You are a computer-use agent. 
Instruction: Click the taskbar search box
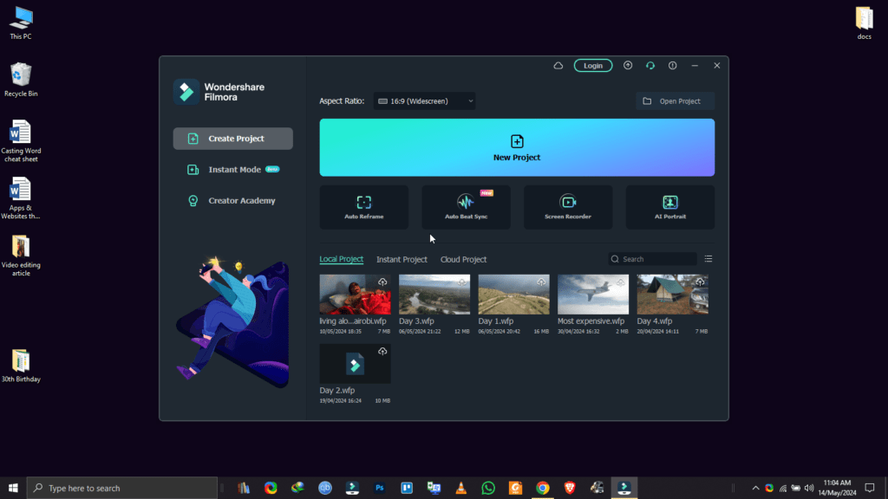click(121, 488)
